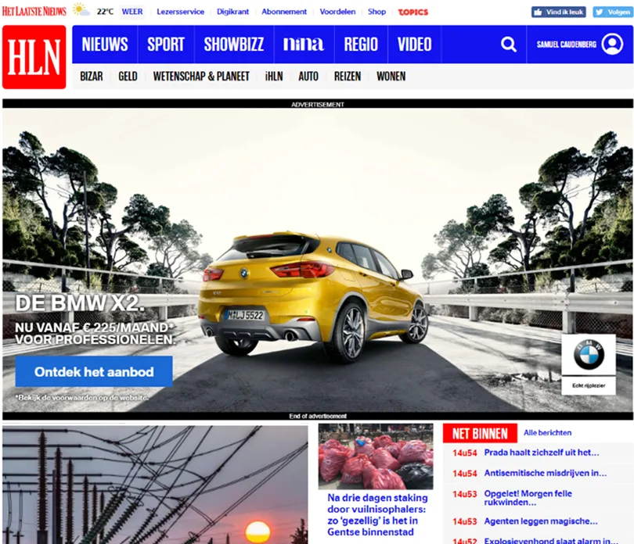Open headline Agenten leggen magische
Viewport: 634px width, 544px height.
[x=541, y=521]
